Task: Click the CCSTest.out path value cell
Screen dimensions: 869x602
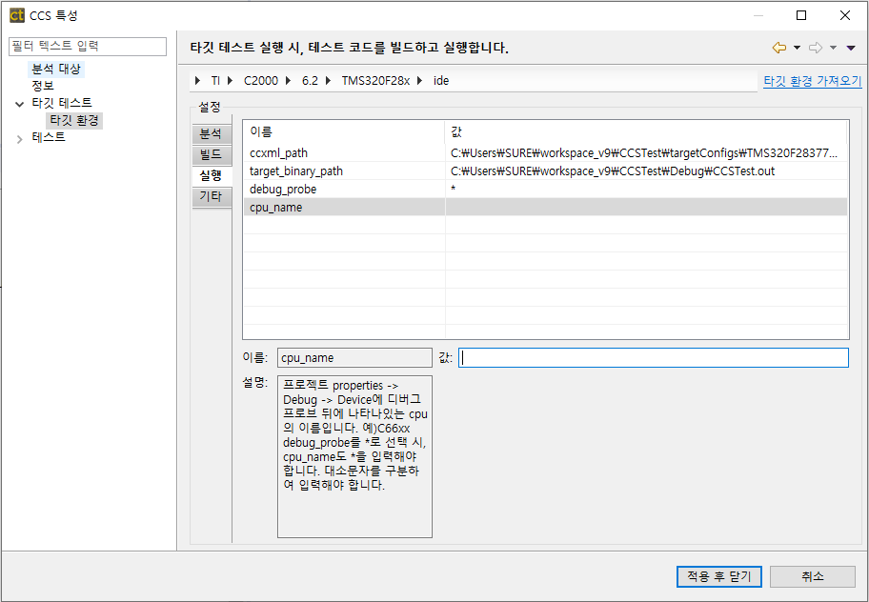Action: click(646, 171)
